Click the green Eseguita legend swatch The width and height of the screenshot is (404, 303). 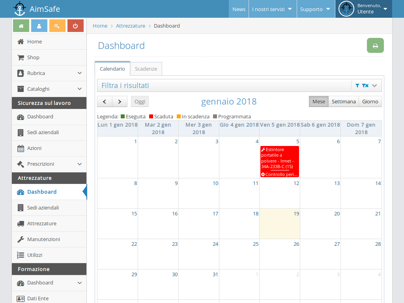click(123, 116)
